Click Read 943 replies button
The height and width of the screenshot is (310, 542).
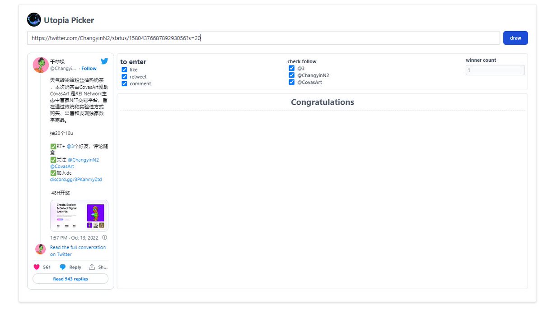coord(70,279)
